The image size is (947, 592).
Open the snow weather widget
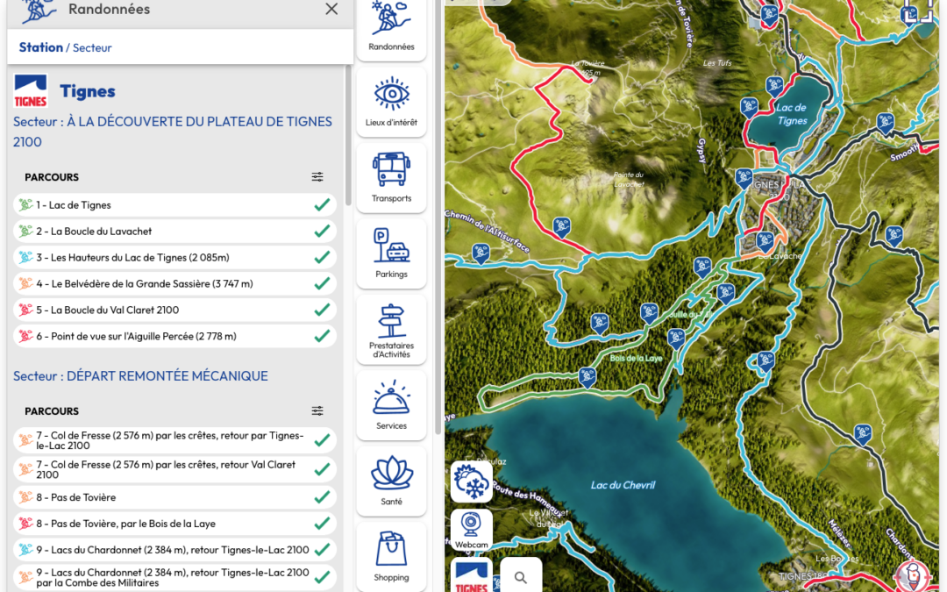471,481
